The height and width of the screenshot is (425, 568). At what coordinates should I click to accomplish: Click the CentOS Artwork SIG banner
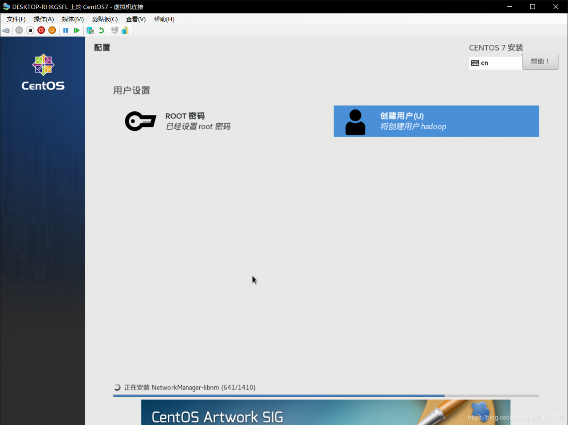(326, 412)
